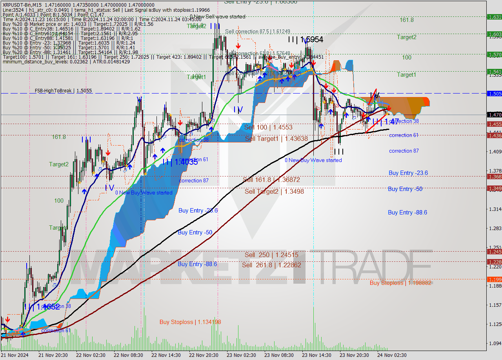
Task: Click the '22 Nov 14:30' time axis label
Action: [166, 355]
